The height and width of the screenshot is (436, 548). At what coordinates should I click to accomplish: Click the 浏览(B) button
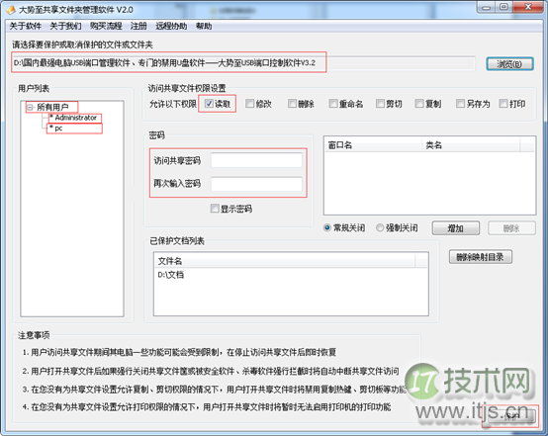point(509,64)
